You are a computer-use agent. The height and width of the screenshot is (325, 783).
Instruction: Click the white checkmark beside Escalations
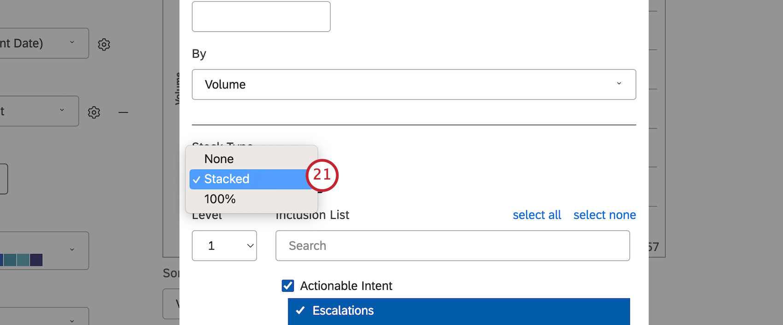click(x=300, y=310)
